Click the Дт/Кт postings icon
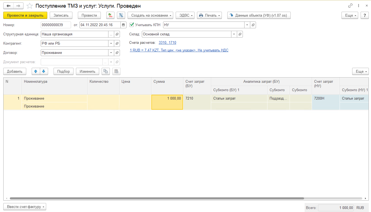Viewport: 371px width, 212px height. point(110,15)
